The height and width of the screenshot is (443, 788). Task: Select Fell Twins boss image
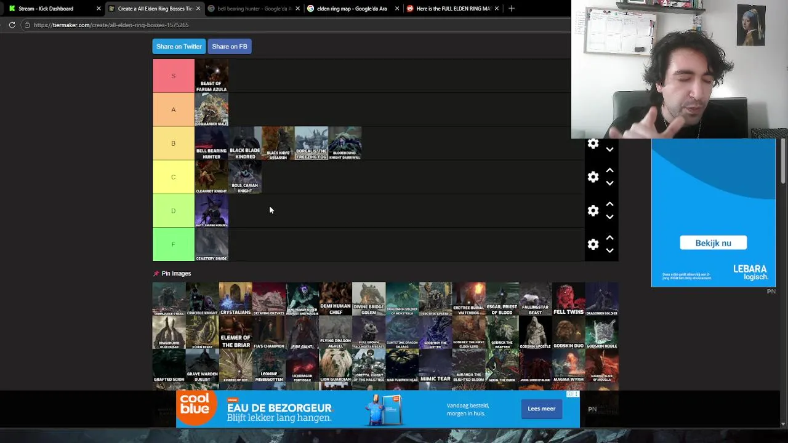click(568, 299)
